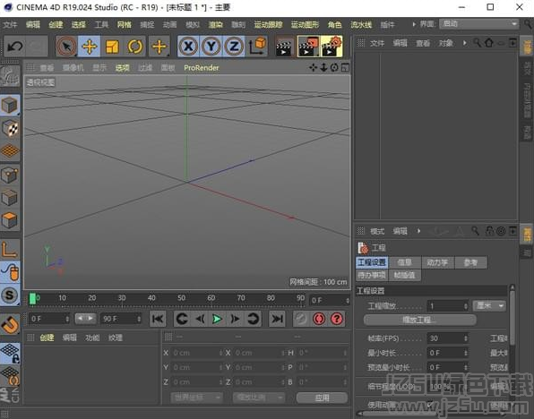This screenshot has width=534, height=419.
Task: Click the recent tool plus icon
Action: [159, 47]
